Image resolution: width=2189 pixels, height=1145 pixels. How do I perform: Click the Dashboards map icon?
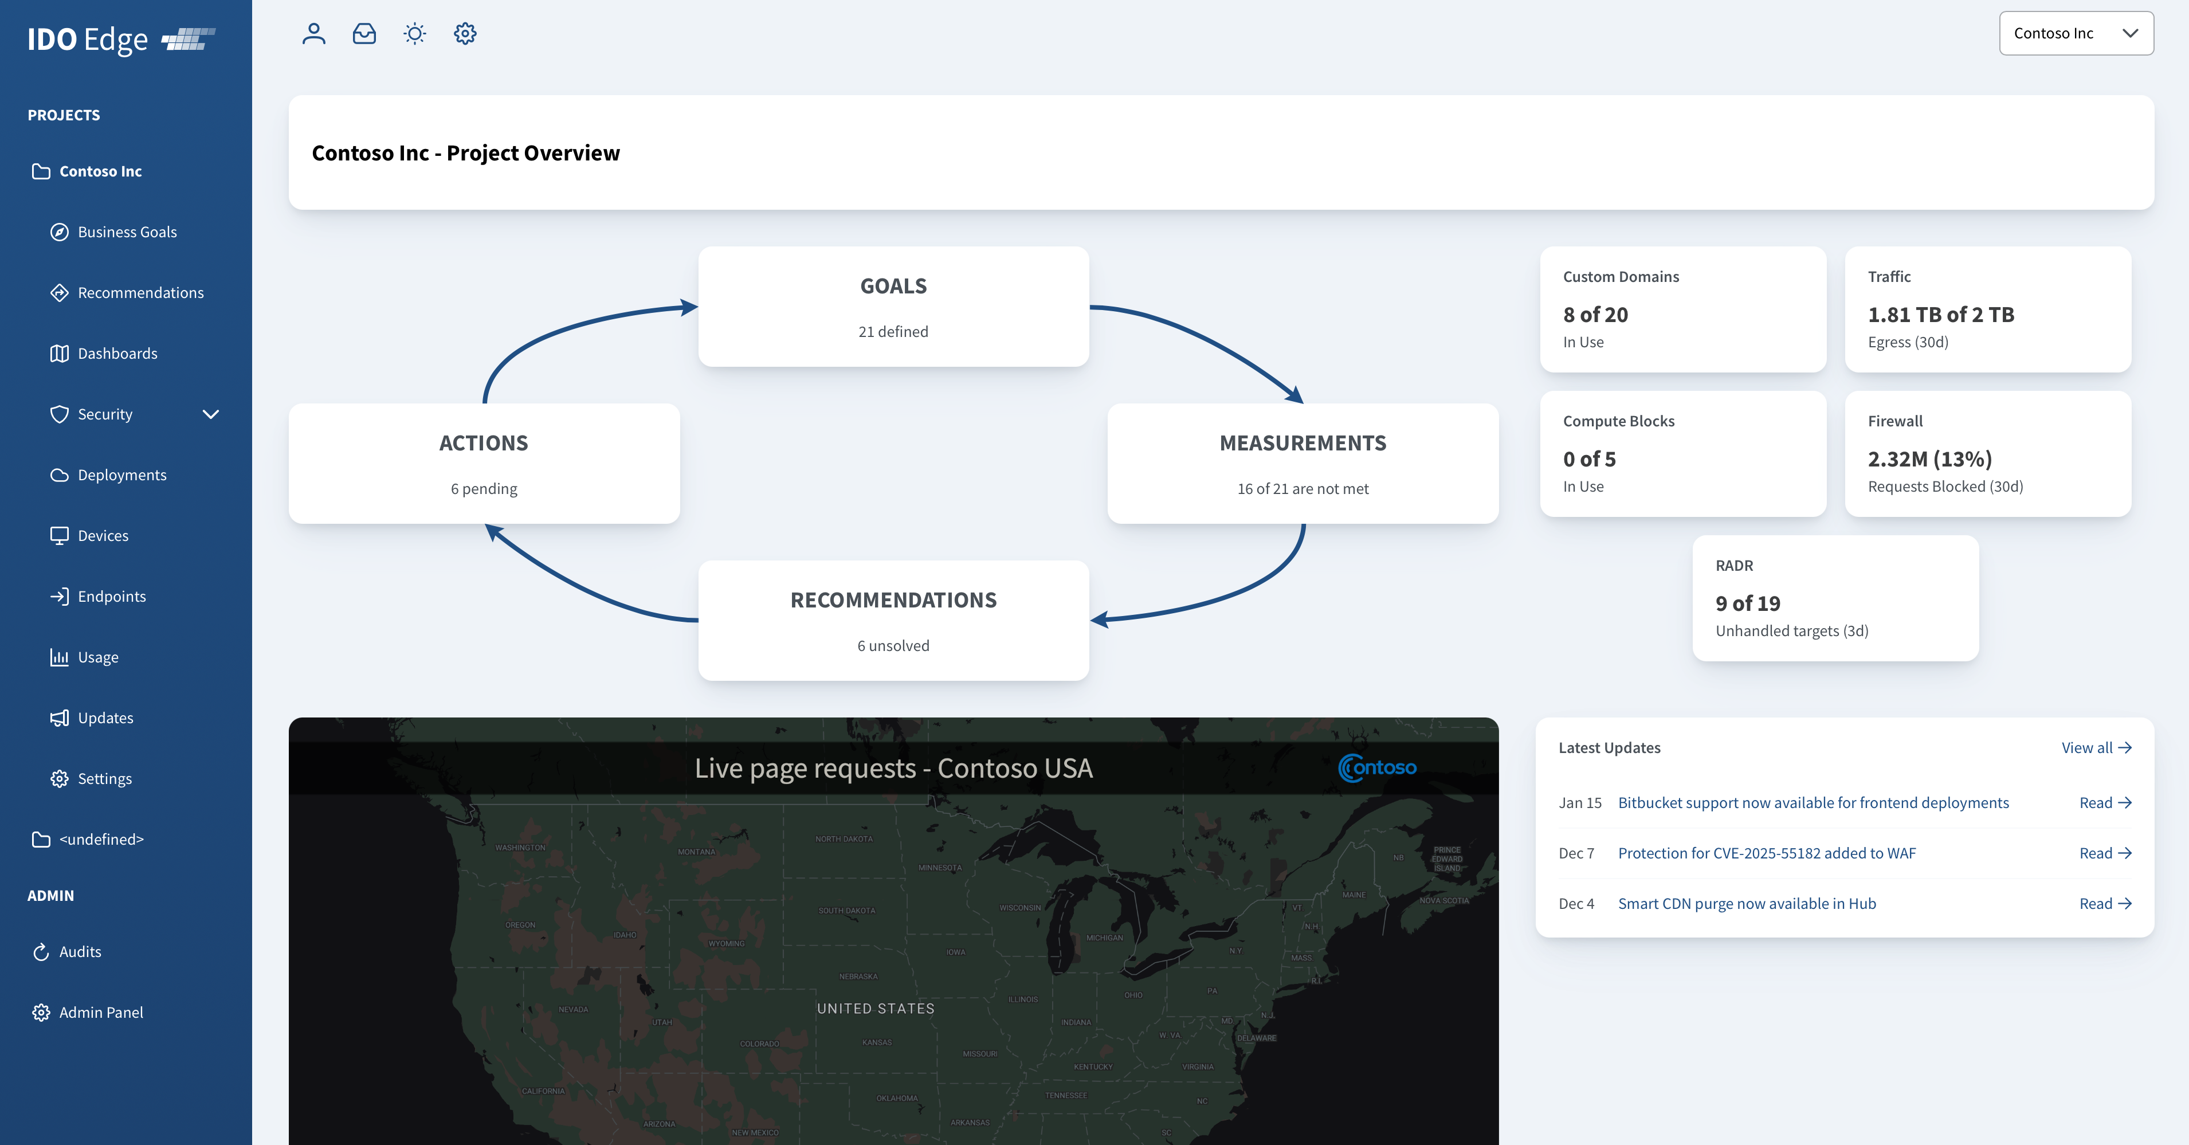click(x=60, y=354)
